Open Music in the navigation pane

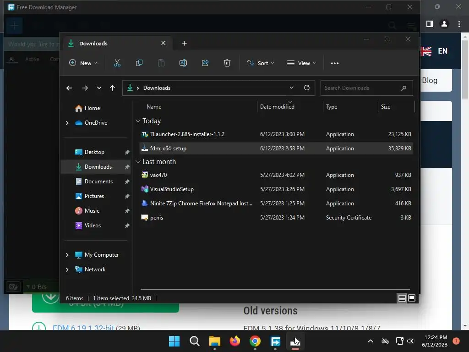pos(92,211)
